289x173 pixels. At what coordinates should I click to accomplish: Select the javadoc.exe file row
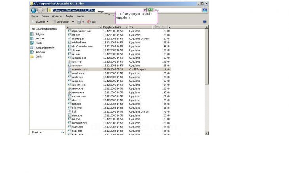(x=120, y=73)
